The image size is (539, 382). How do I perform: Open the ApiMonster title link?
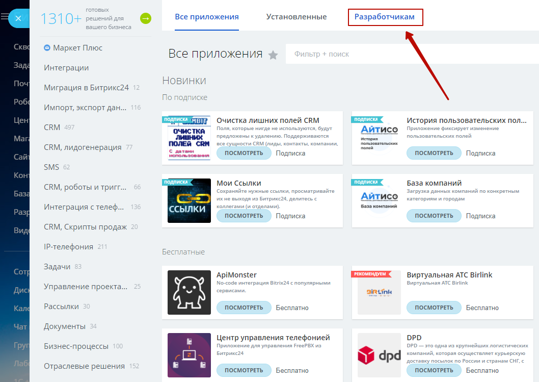click(x=236, y=275)
